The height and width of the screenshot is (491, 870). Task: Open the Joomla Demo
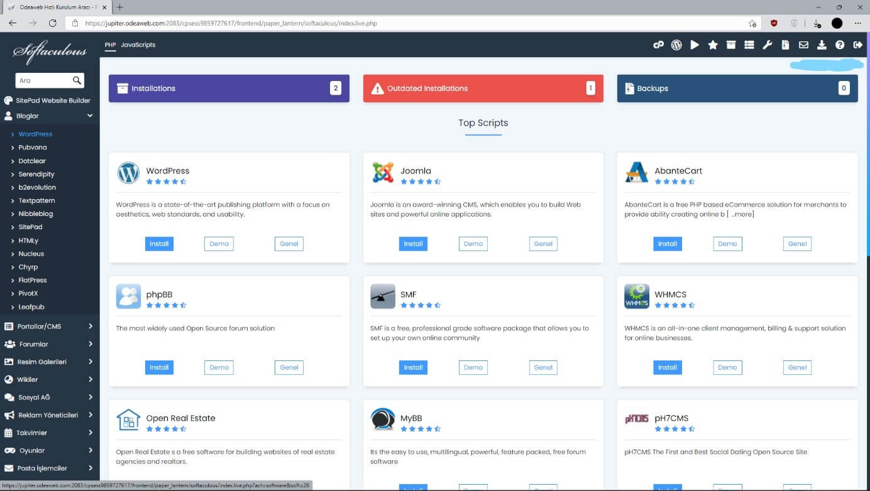473,244
